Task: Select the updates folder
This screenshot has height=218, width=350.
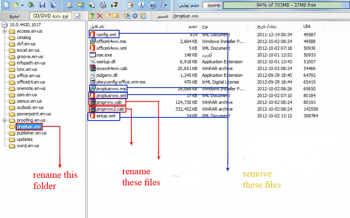Action: tap(24, 139)
